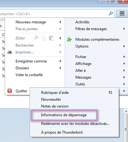128x142 pixels.
Task: Click the copy icon next to Éditer
Action: tap(44, 38)
